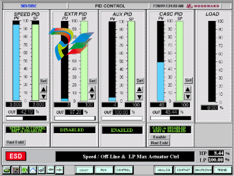Lower AUX PID setpoint with down arrow
This screenshot has height=176, width=234.
click(139, 97)
